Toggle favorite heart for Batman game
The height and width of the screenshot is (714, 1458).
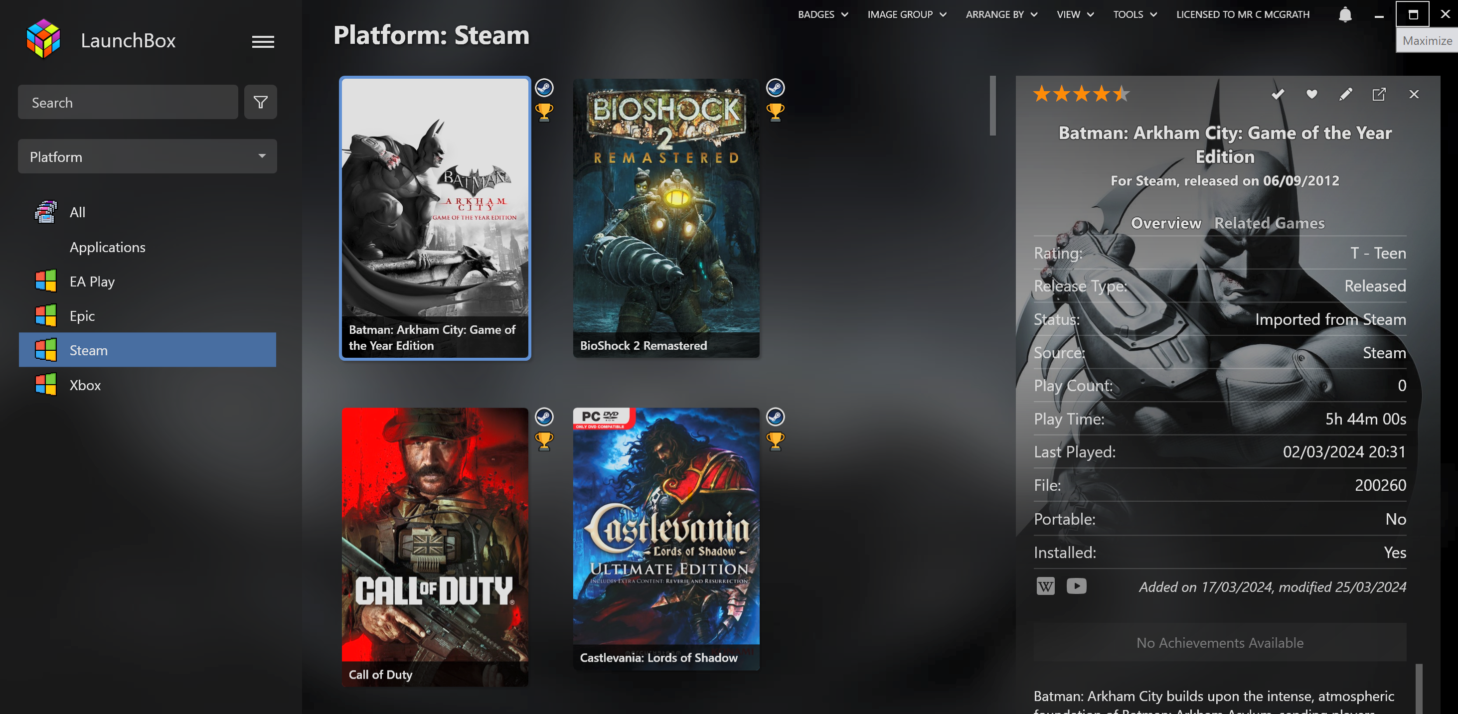coord(1311,95)
